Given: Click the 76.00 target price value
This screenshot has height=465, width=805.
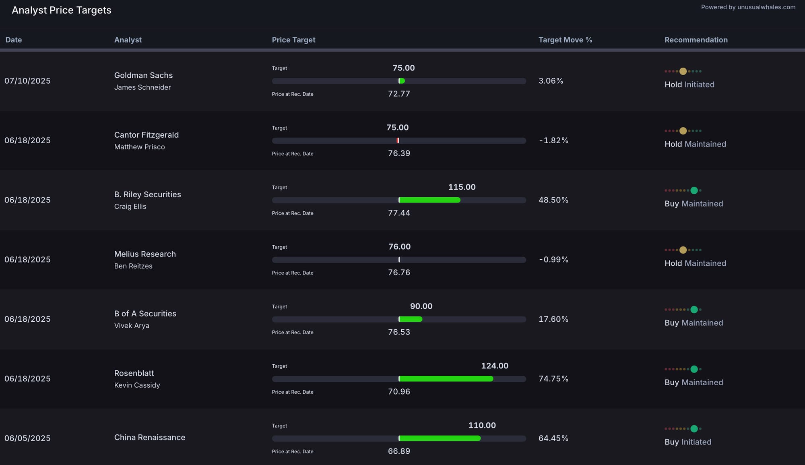Looking at the screenshot, I should coord(399,247).
